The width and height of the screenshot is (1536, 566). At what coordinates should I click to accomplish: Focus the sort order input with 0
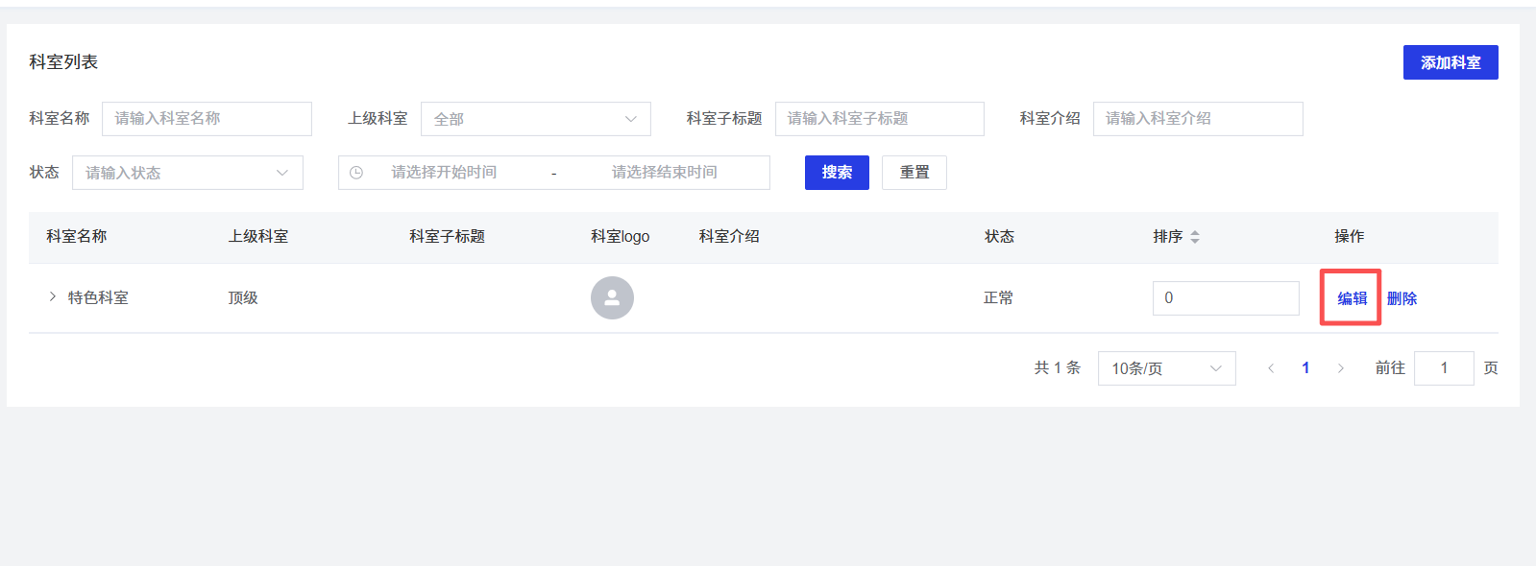[1226, 298]
